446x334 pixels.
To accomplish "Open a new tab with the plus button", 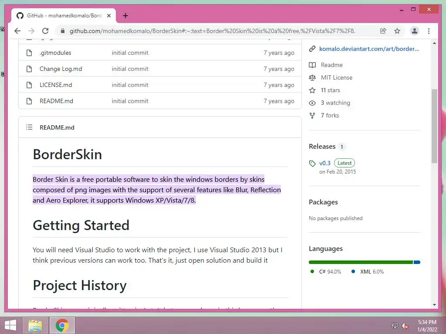I will tap(125, 16).
